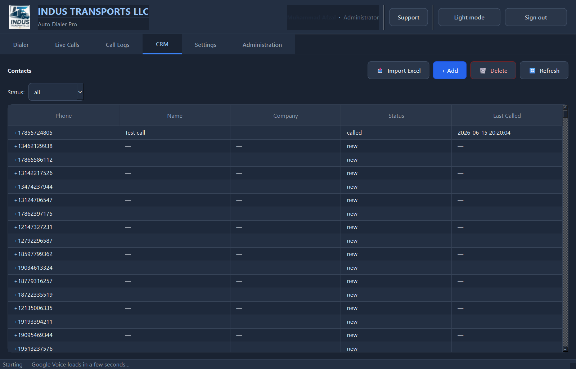Click the Phone column header
576x369 pixels.
63,116
